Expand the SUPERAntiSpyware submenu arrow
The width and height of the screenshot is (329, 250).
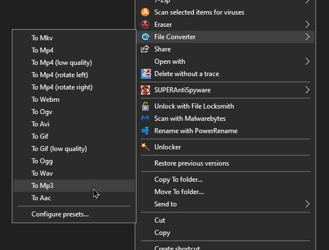(x=308, y=90)
